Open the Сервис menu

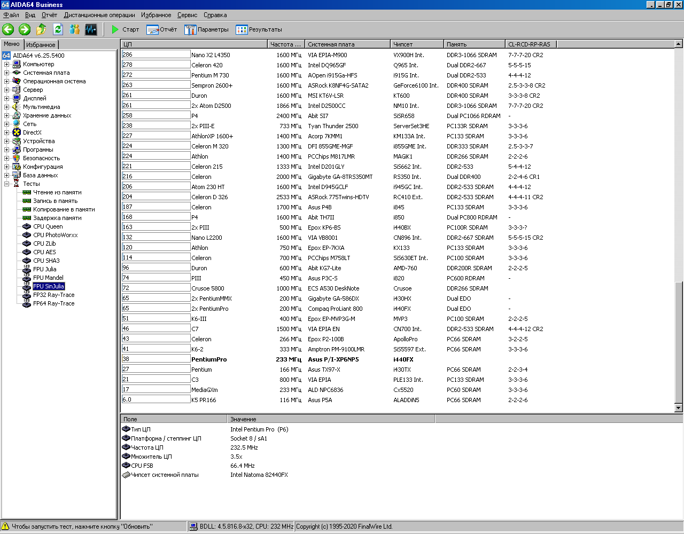coord(187,15)
